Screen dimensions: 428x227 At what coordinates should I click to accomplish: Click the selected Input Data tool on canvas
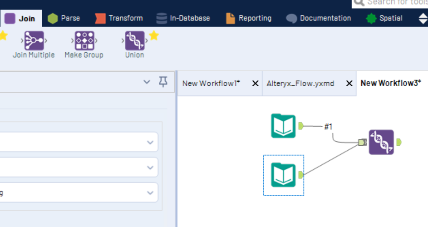283,175
